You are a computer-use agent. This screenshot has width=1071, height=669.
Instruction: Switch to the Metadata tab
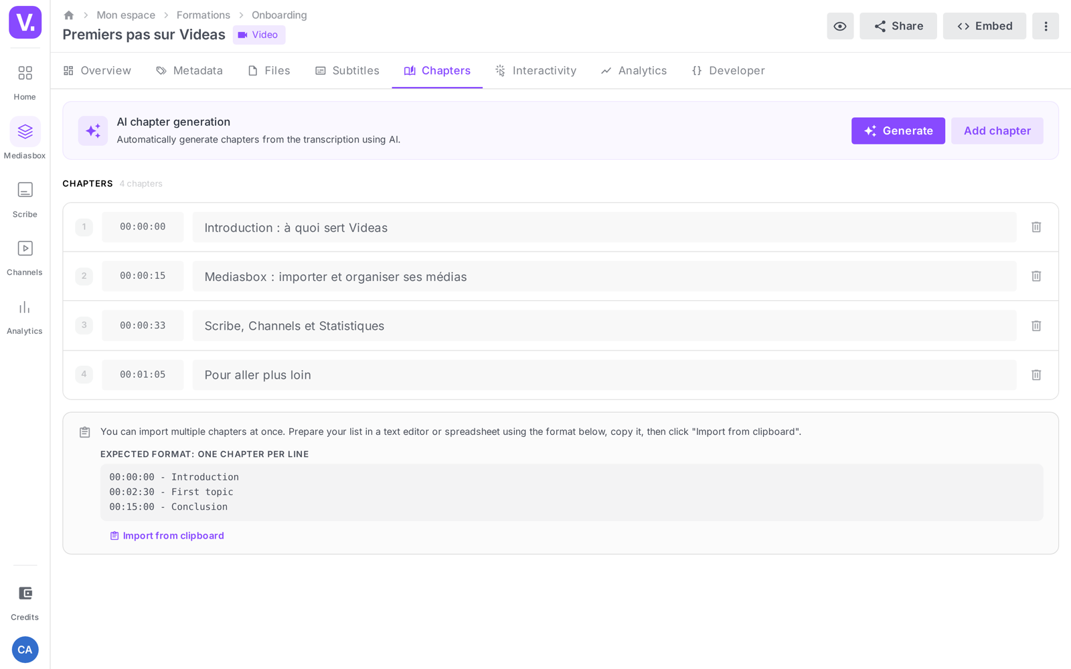tap(189, 70)
